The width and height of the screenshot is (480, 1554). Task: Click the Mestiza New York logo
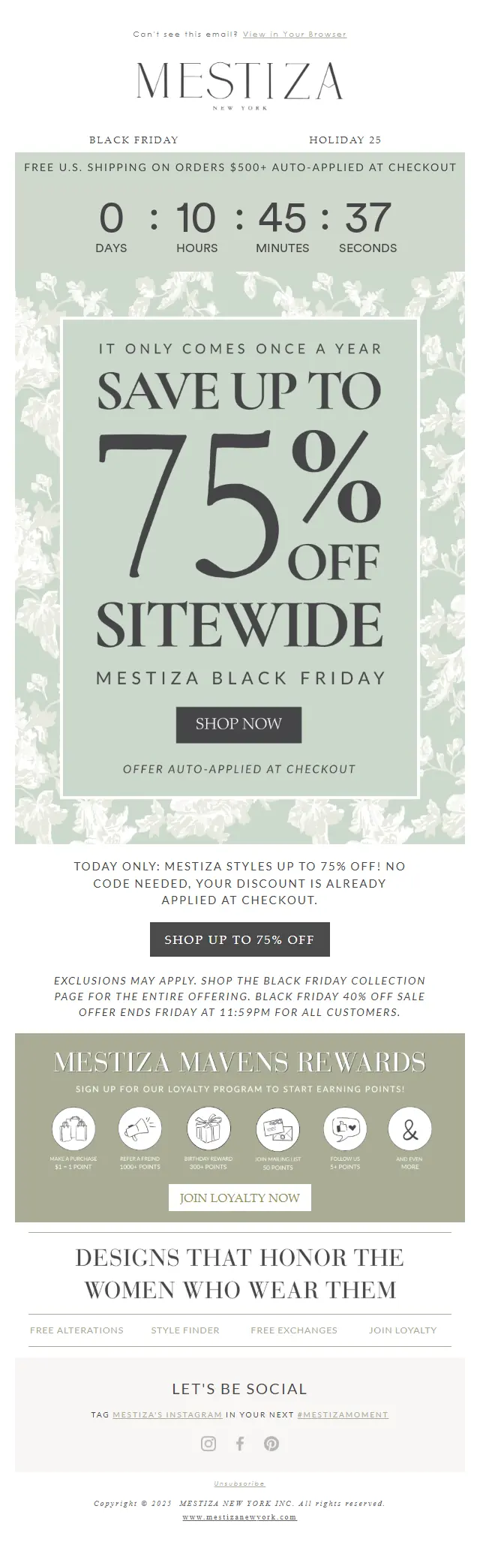click(239, 83)
